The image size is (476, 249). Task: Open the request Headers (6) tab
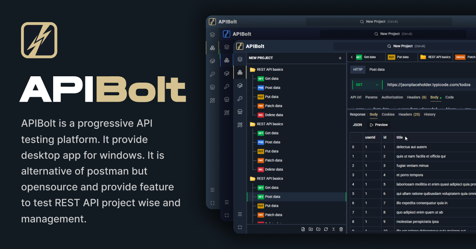(416, 97)
